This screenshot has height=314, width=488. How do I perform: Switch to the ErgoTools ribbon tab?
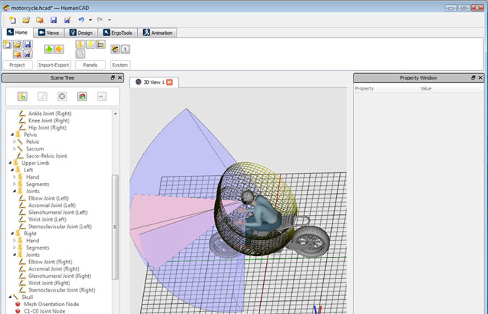[x=113, y=33]
